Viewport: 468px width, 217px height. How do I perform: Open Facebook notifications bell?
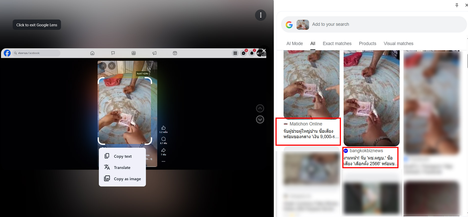[252, 53]
